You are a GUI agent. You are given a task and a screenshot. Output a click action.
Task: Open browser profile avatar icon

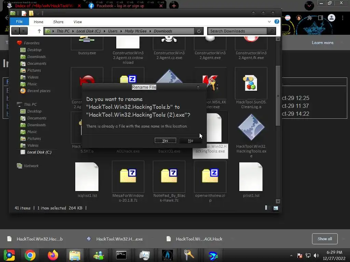332,18
